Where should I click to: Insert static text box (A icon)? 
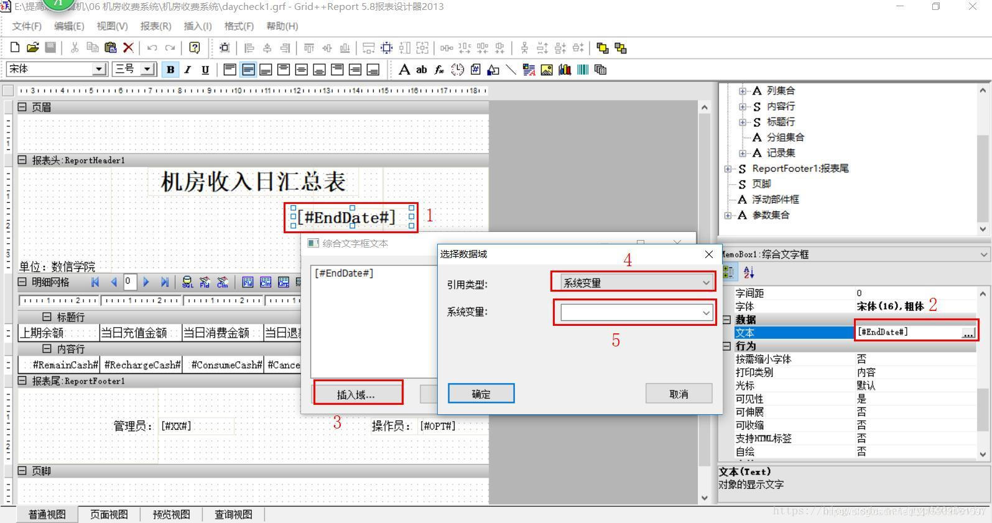point(404,70)
